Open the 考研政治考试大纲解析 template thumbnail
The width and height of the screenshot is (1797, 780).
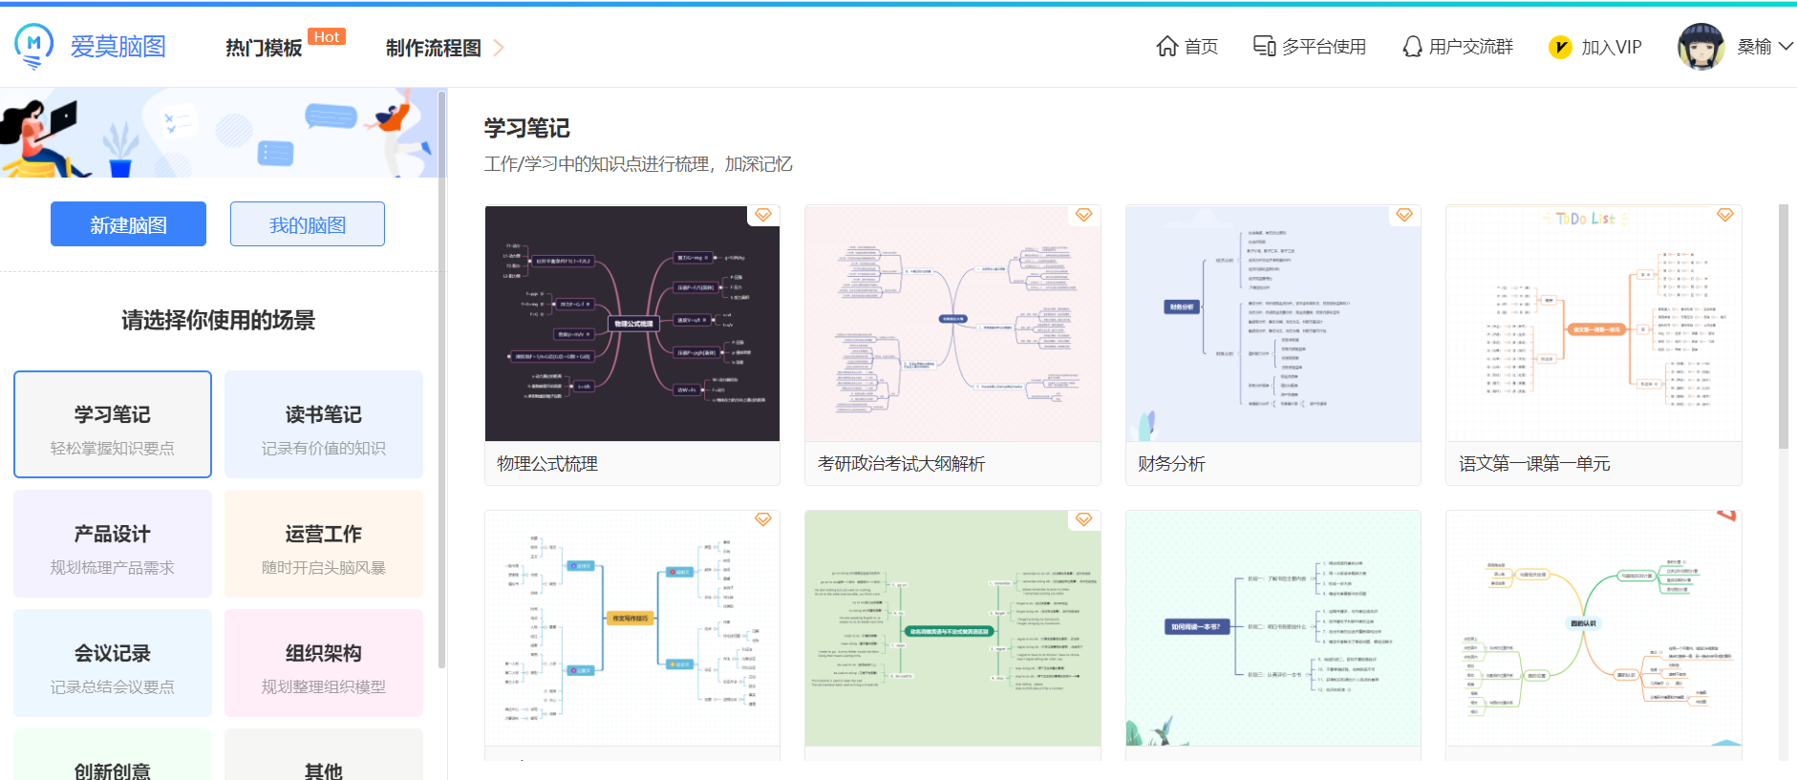coord(952,324)
